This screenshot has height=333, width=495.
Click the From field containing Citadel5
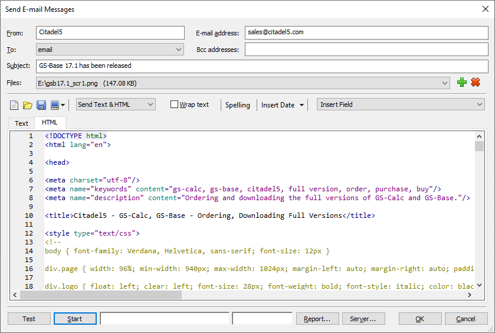pyautogui.click(x=110, y=32)
